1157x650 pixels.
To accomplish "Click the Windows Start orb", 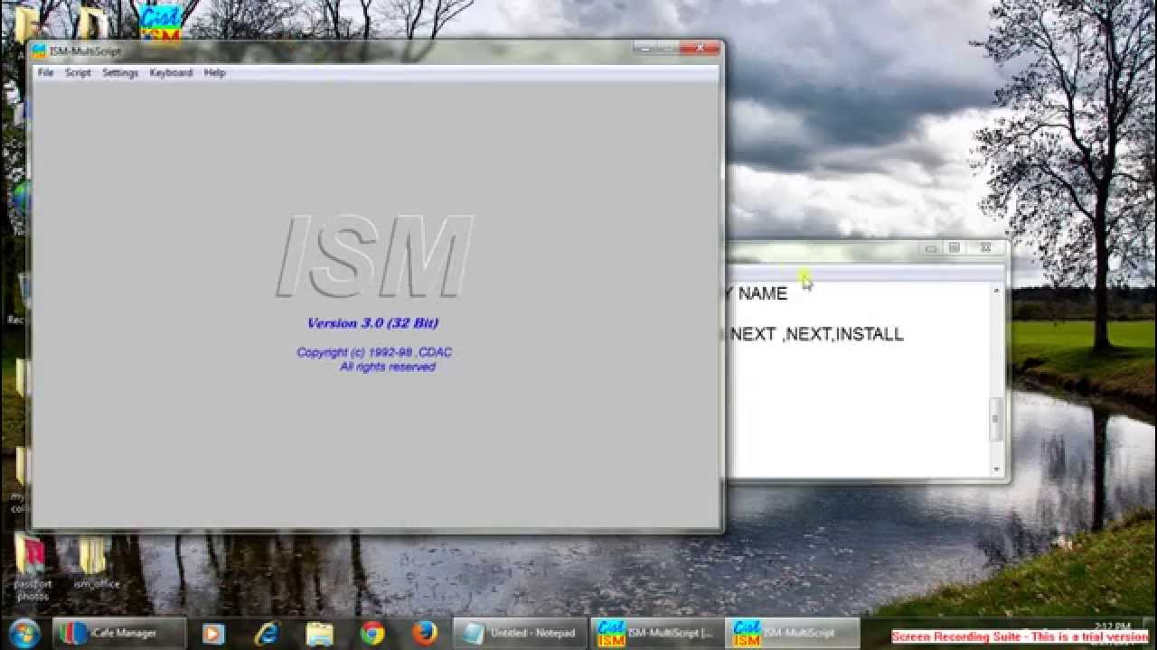I will pyautogui.click(x=24, y=632).
